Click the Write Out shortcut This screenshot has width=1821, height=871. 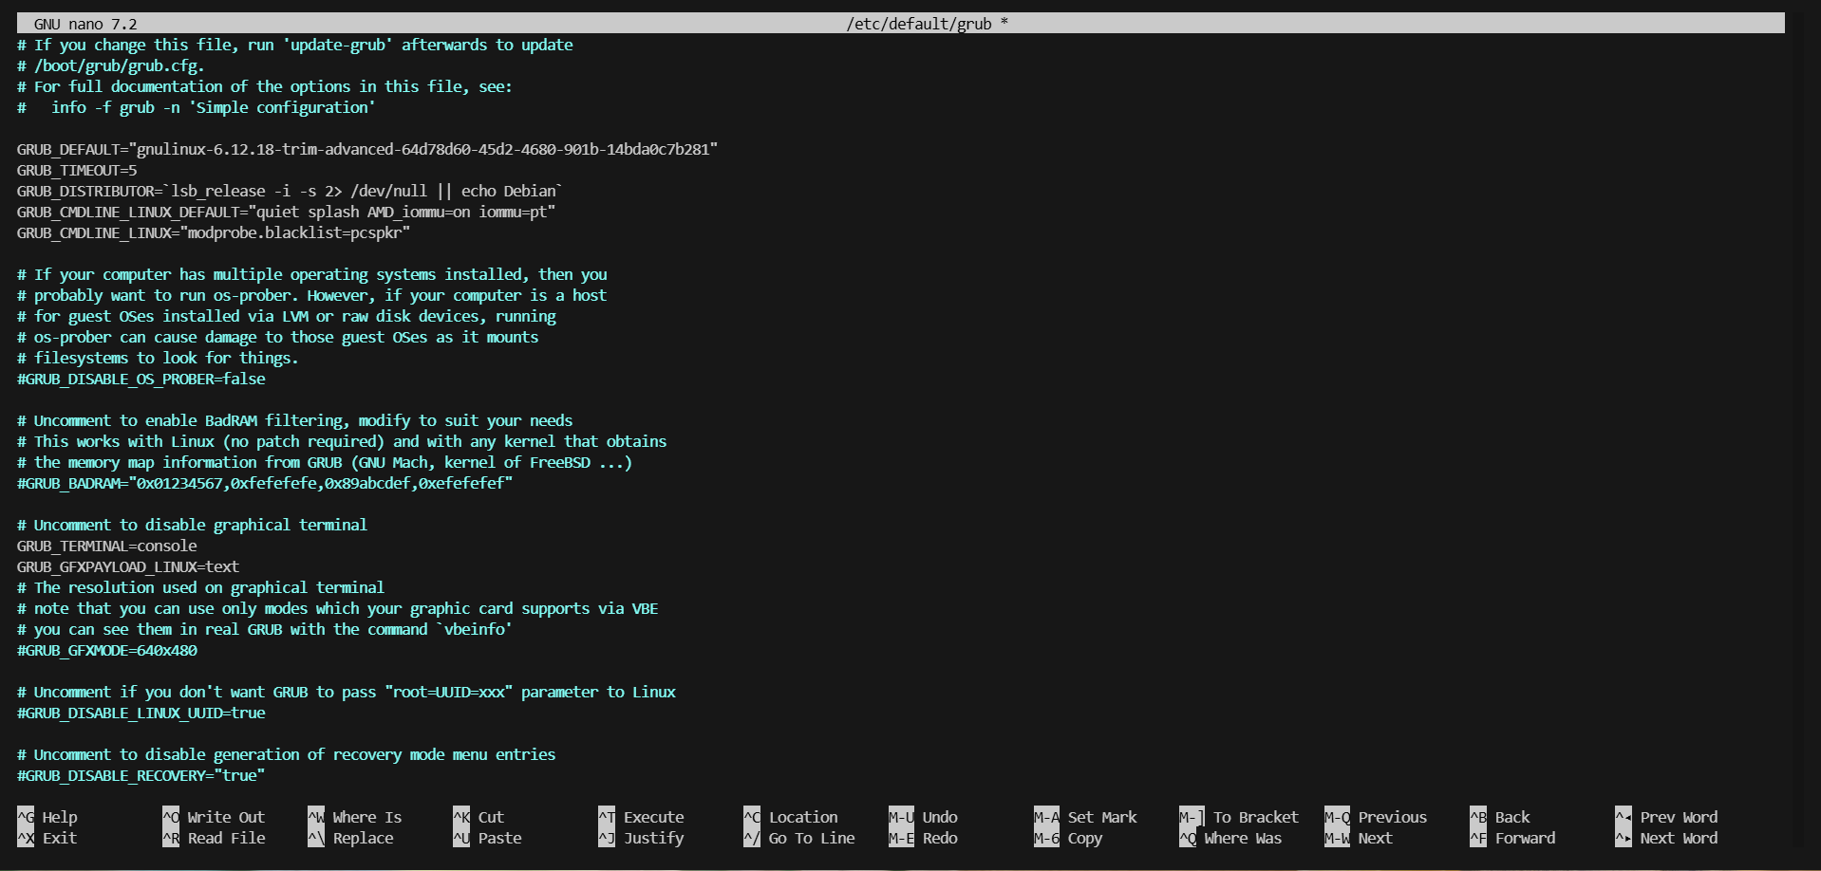pyautogui.click(x=214, y=817)
